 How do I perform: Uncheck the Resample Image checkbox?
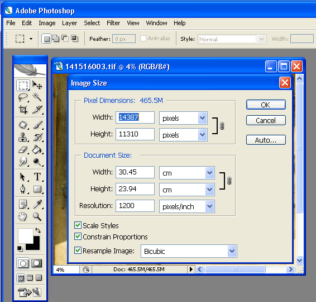(x=78, y=251)
